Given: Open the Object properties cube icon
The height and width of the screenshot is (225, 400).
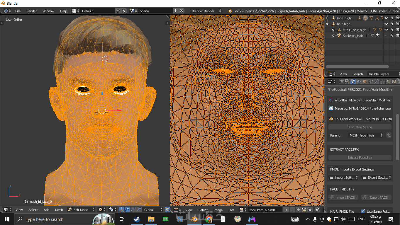Looking at the screenshot, I should (x=365, y=81).
